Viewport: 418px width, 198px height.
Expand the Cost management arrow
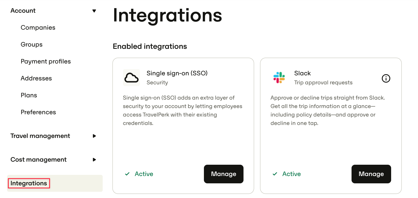pos(94,160)
